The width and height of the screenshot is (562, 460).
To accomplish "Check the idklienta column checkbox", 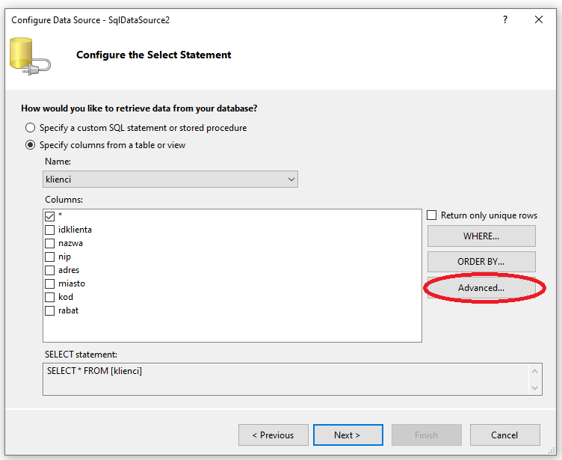I will coord(50,230).
